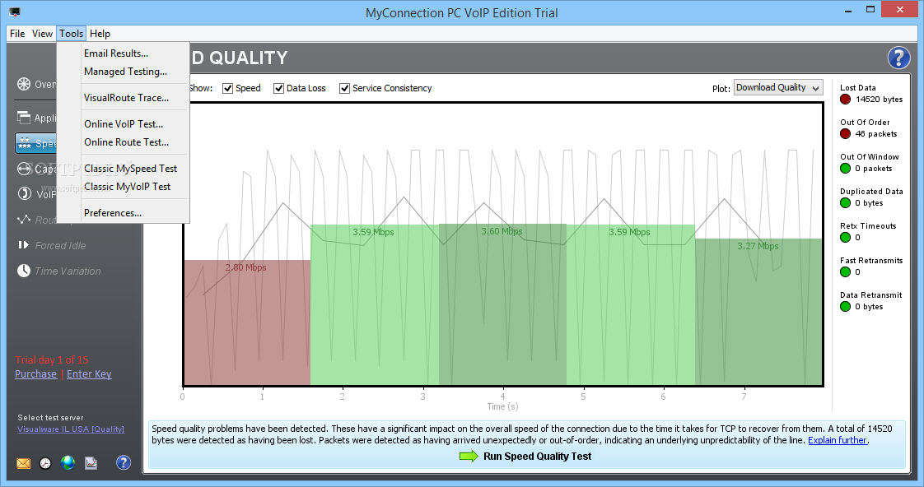
Task: Close the Tools menu
Action: [x=72, y=34]
